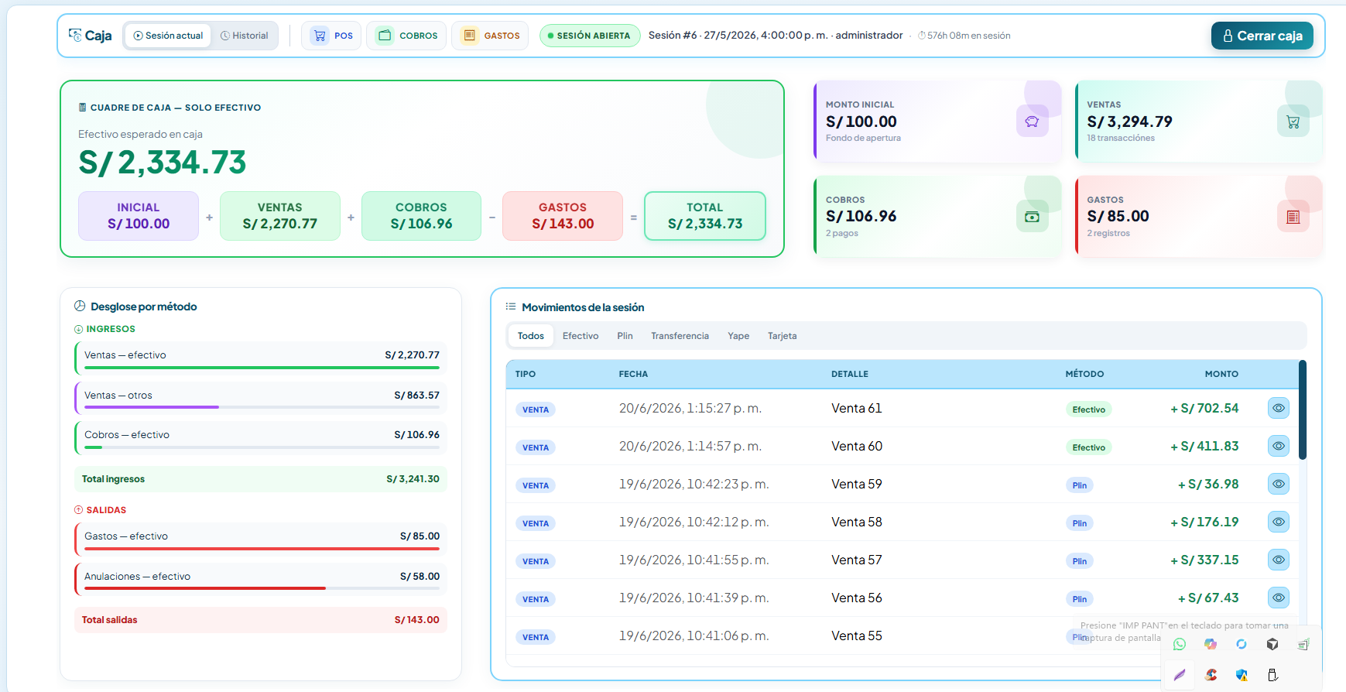Screen dimensions: 1346x692
Task: Open the POS button in the header
Action: pyautogui.click(x=331, y=36)
